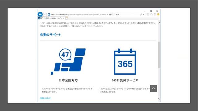198x111 pixels.
Task: Click the scrollbar up arrow
Action: click(x=159, y=23)
